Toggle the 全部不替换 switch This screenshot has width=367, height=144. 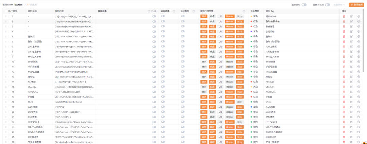click(x=328, y=5)
